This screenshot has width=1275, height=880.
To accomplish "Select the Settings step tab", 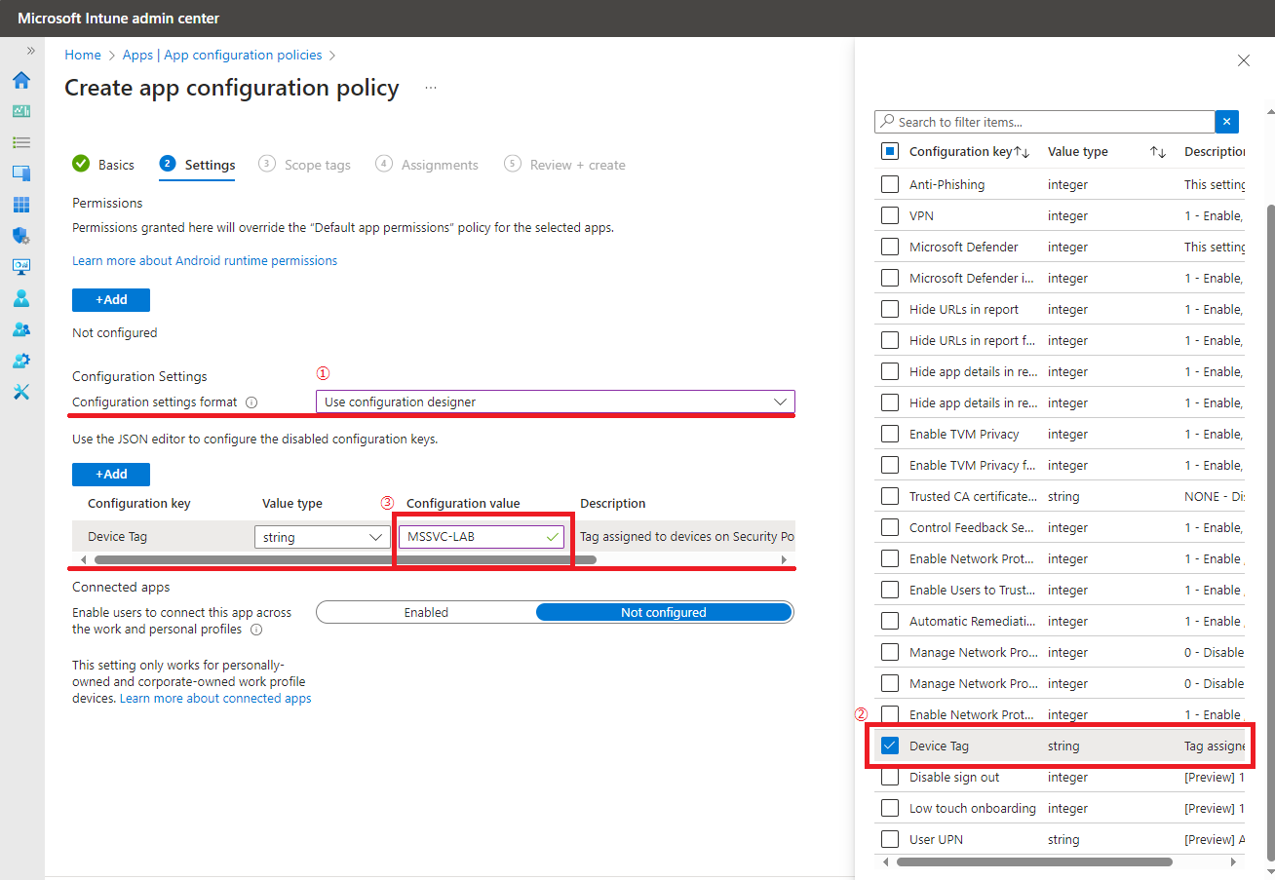I will click(197, 165).
